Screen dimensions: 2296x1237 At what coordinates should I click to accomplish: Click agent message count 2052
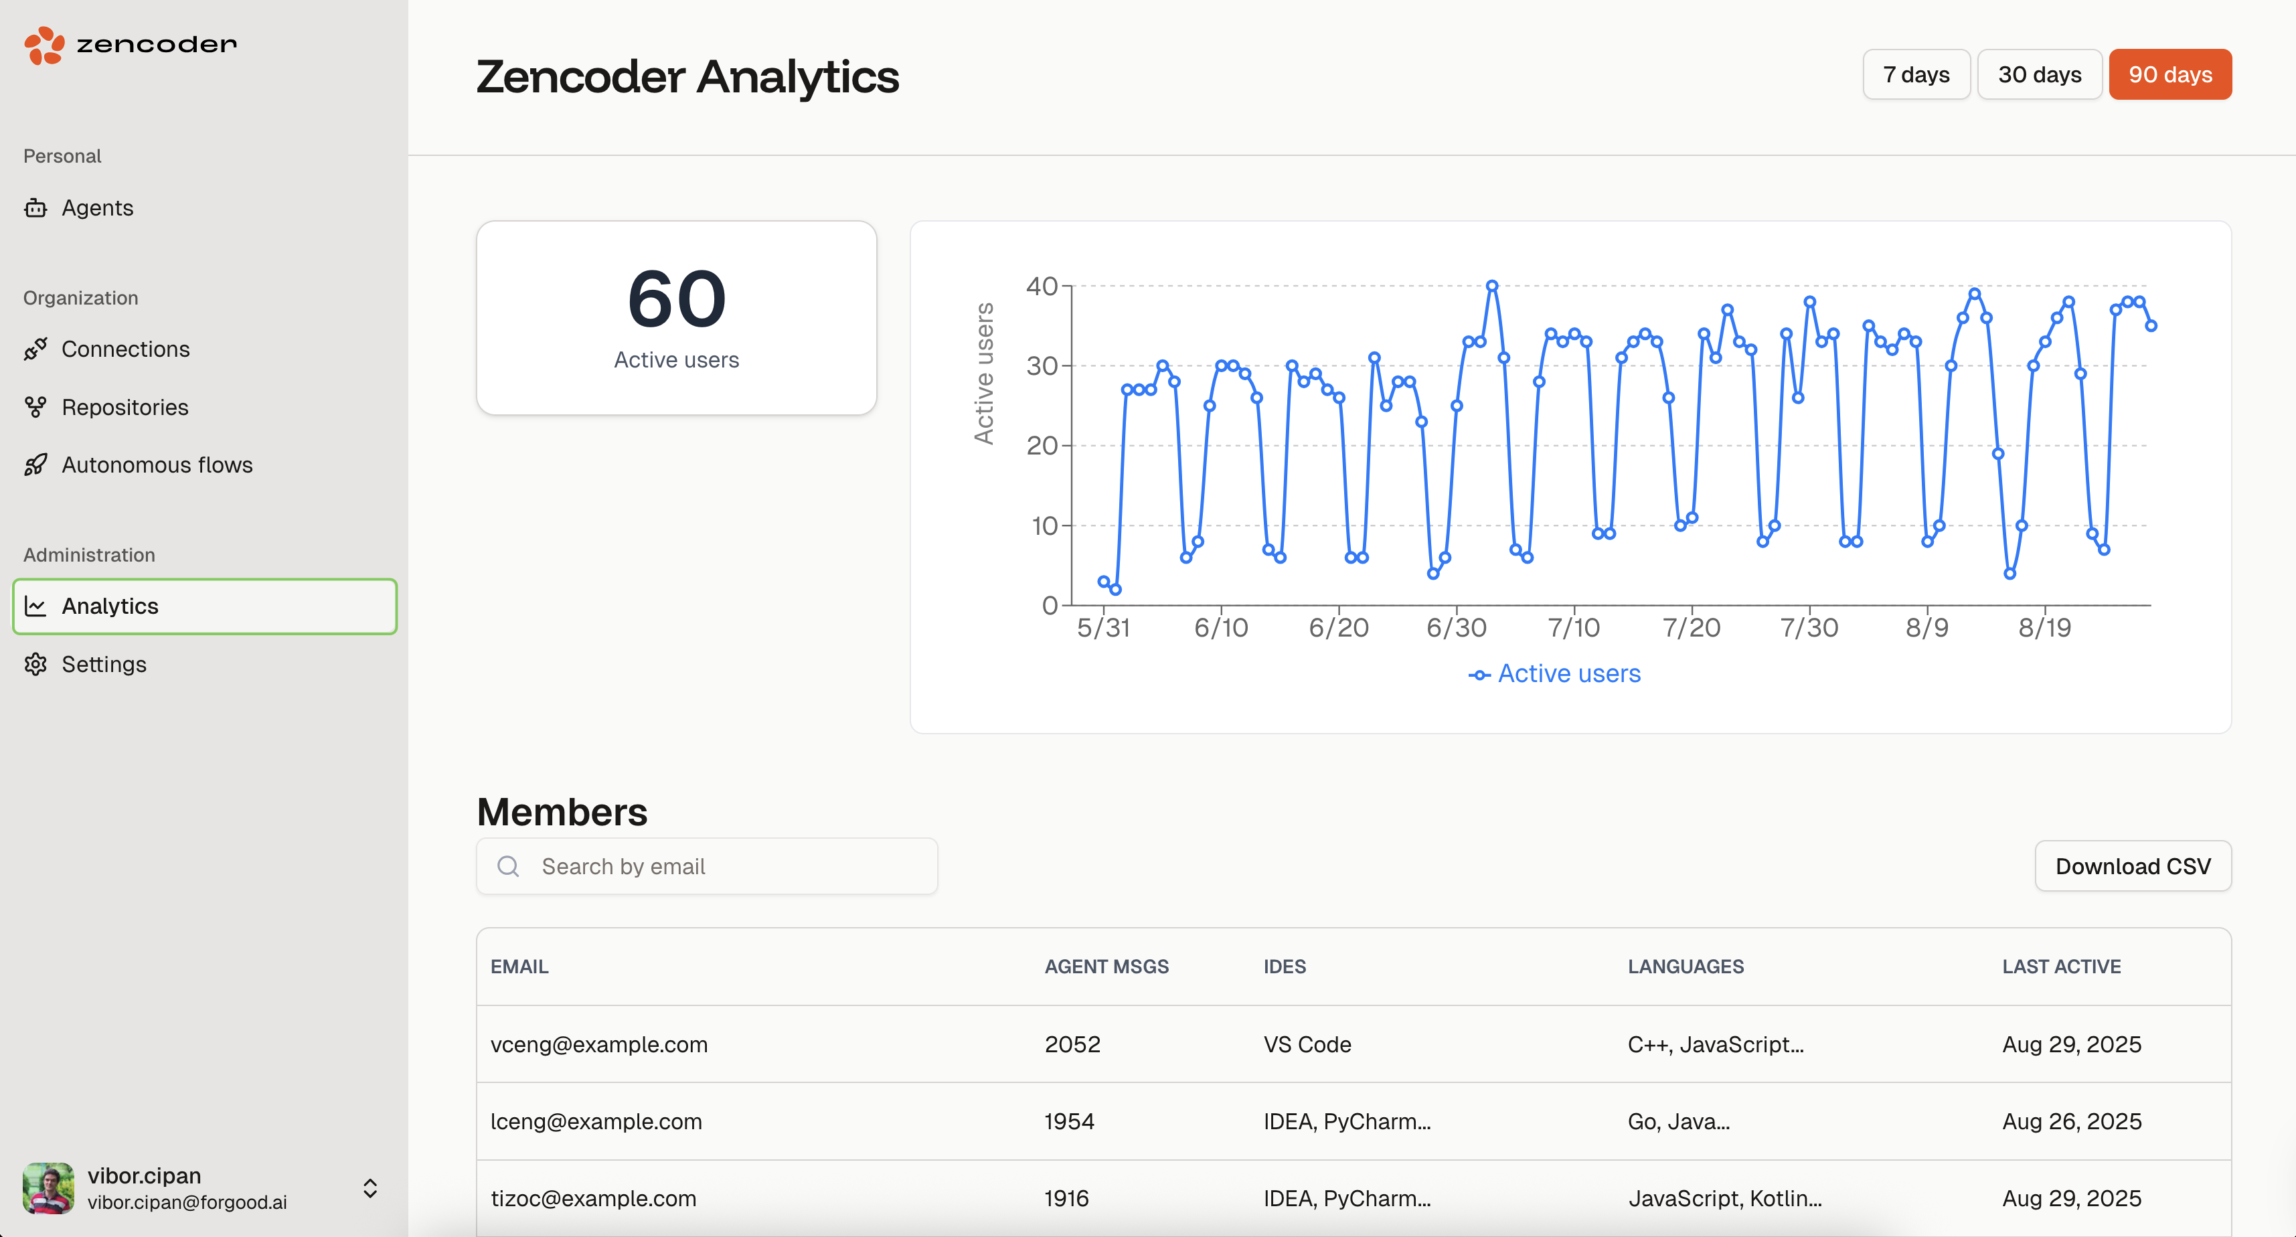[x=1072, y=1044]
